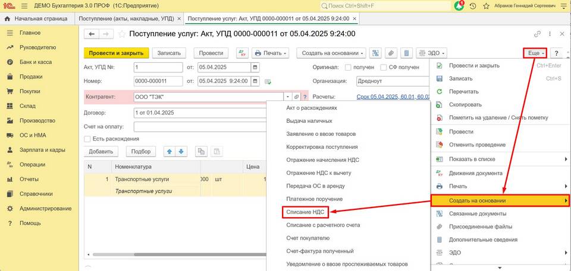This screenshot has width=571, height=271.
Task: Add this document to favorites star
Action: 122,34
